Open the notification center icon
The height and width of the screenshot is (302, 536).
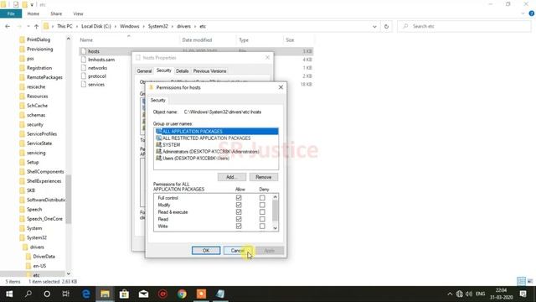pos(523,294)
